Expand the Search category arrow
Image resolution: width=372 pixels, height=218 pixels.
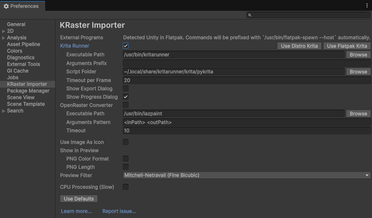[4, 111]
